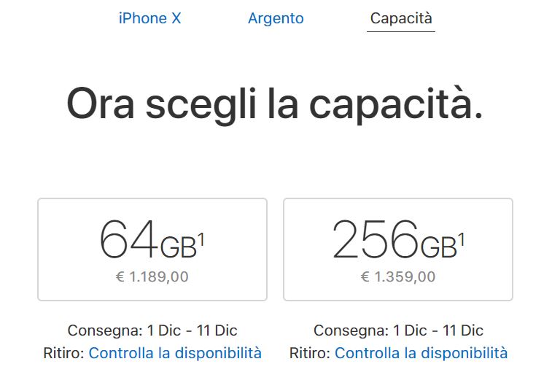
Task: Click the large "64" number
Action: tap(128, 241)
